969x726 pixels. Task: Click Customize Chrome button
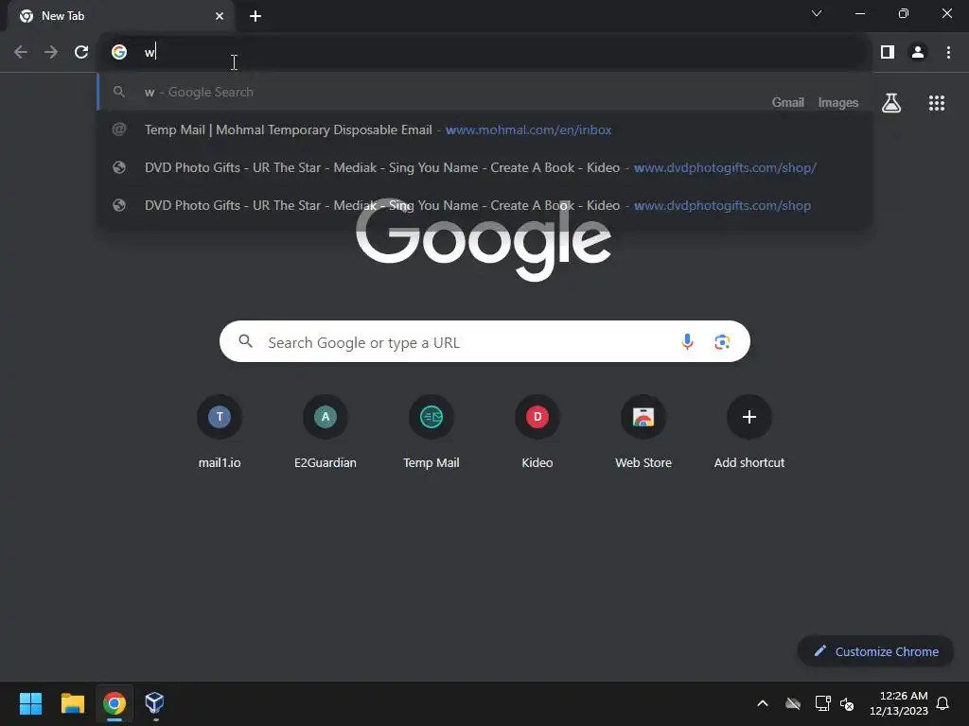(875, 651)
